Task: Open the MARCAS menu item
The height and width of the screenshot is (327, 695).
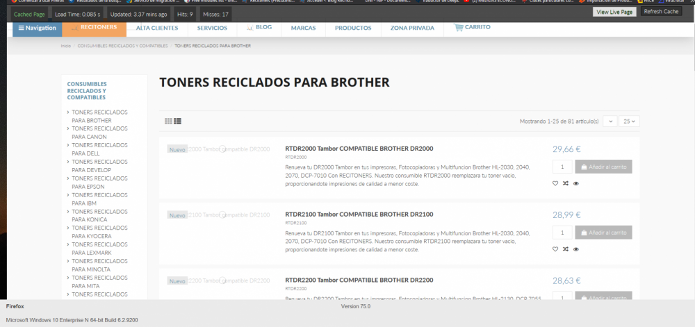Action: (303, 28)
